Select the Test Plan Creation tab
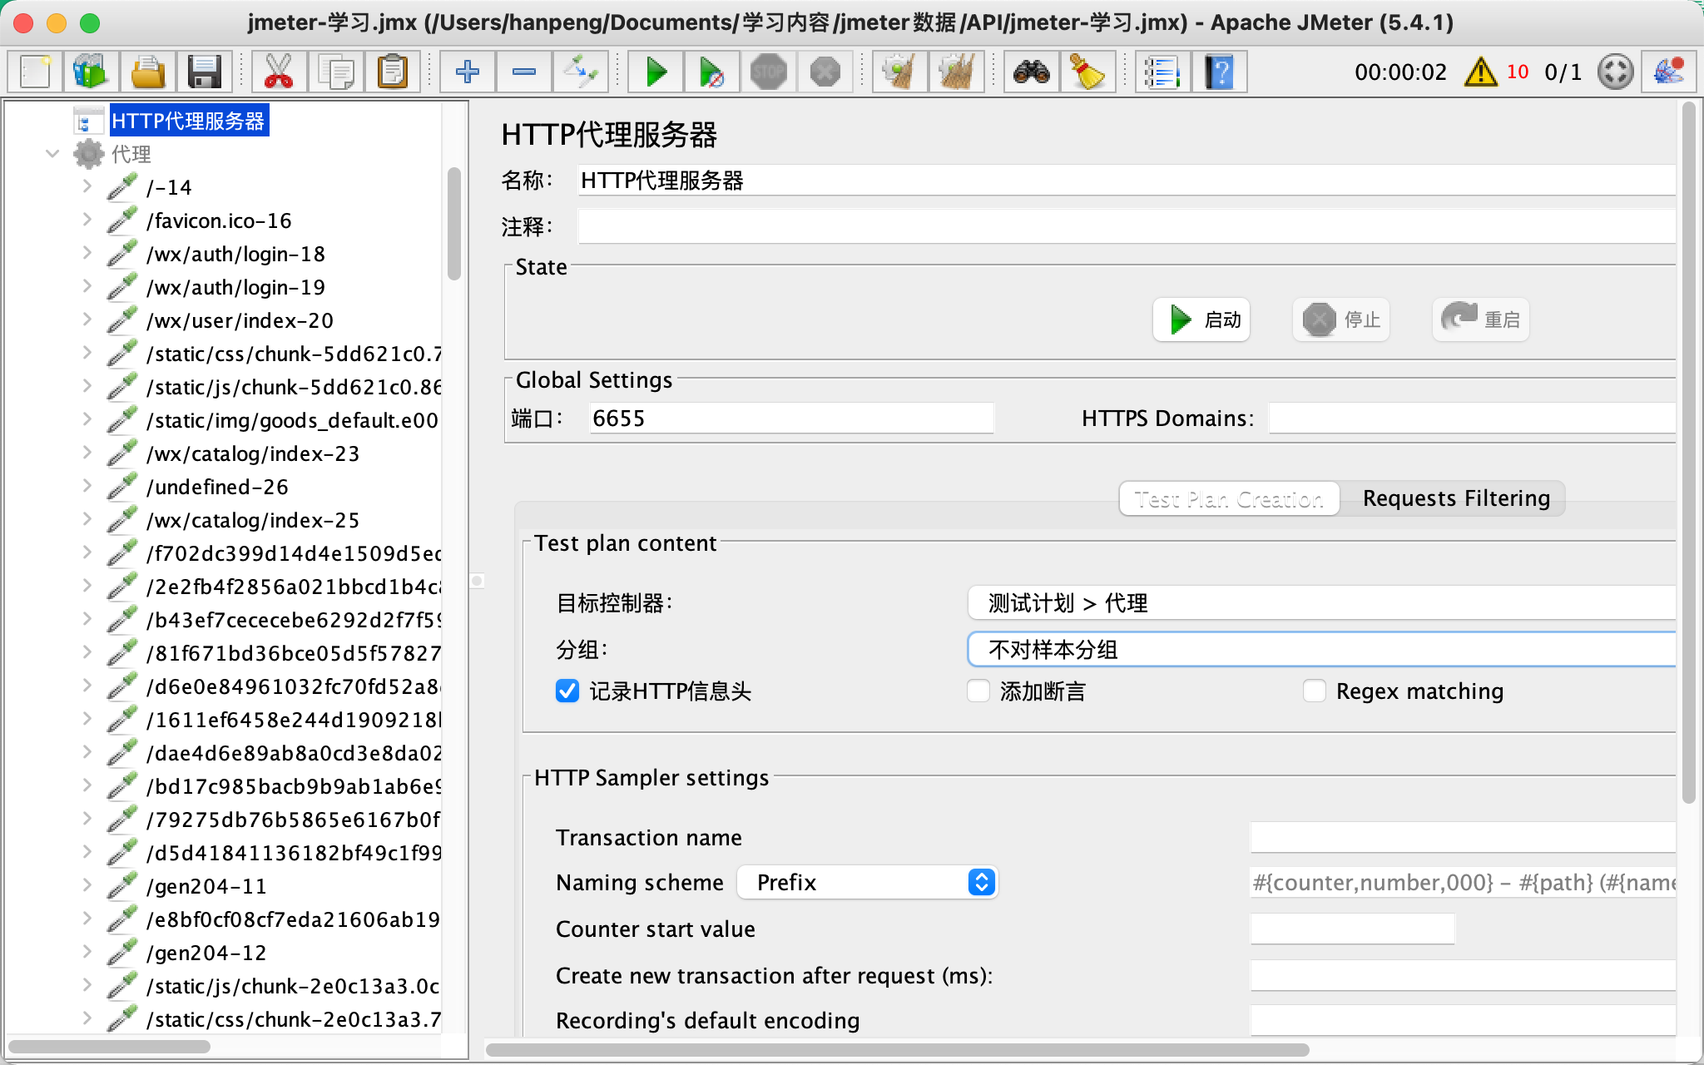The width and height of the screenshot is (1704, 1065). pos(1228,498)
